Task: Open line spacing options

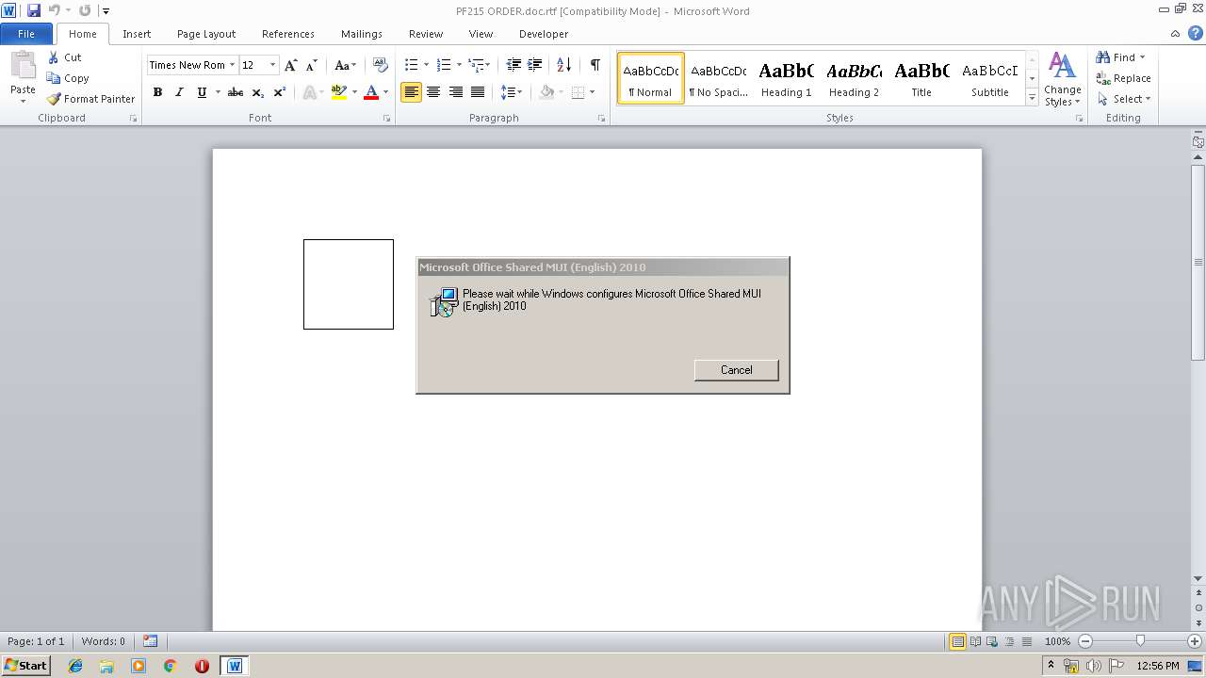Action: [511, 92]
